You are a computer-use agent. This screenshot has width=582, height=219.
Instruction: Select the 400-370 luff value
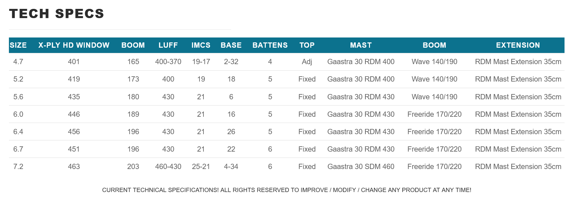click(x=168, y=62)
